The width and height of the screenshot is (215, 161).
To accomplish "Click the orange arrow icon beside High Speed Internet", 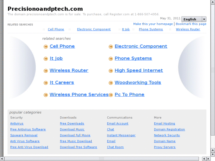I will [111, 71].
